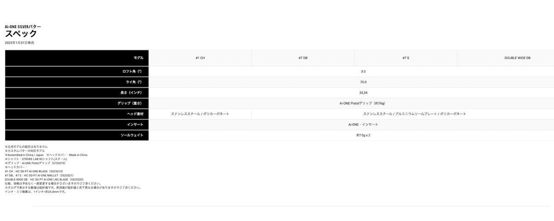Click the 'HC OD PT AI-ONE MALLET' line

tap(39, 175)
